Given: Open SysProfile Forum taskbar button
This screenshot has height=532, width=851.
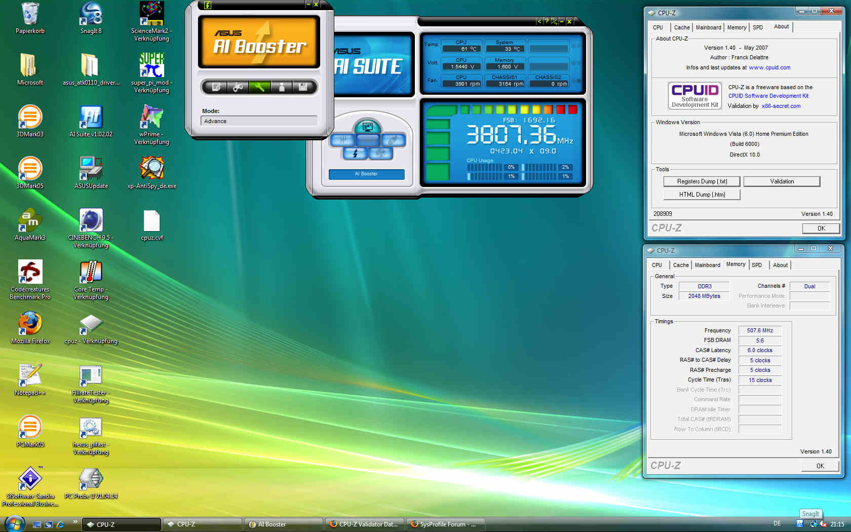Looking at the screenshot, I should click(445, 524).
